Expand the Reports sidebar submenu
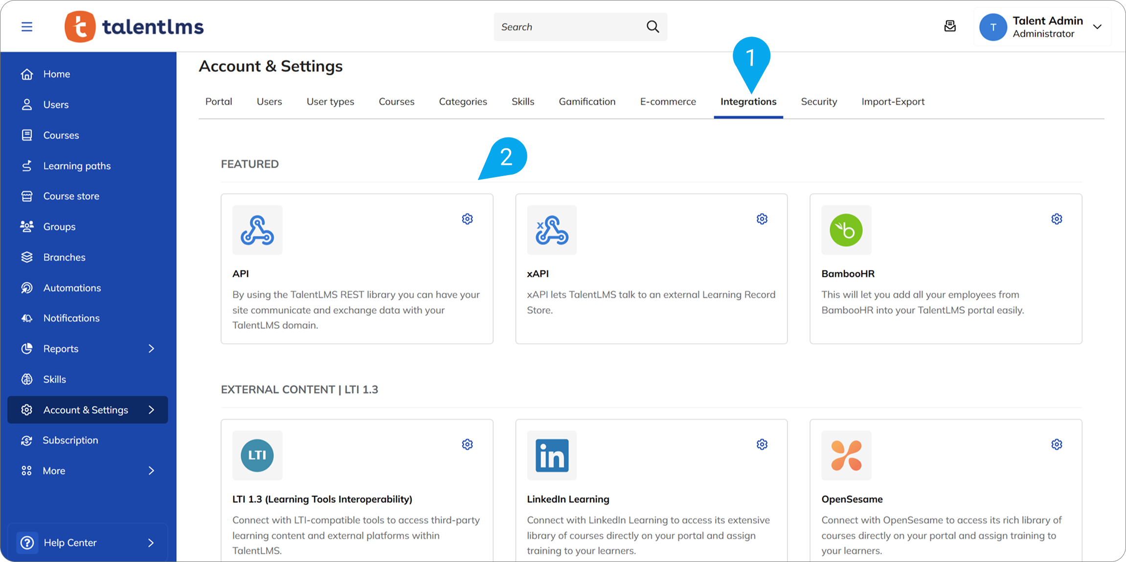 coord(151,349)
